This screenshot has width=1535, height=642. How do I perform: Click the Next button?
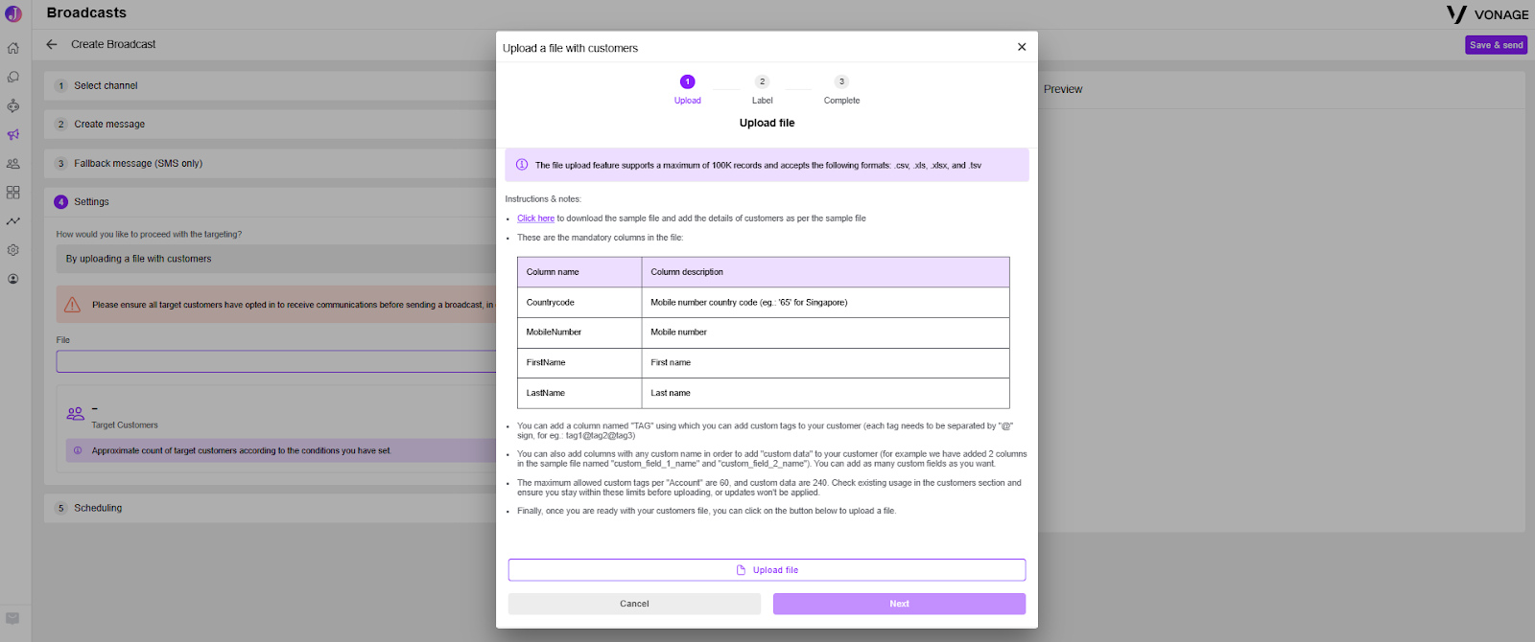(x=899, y=604)
